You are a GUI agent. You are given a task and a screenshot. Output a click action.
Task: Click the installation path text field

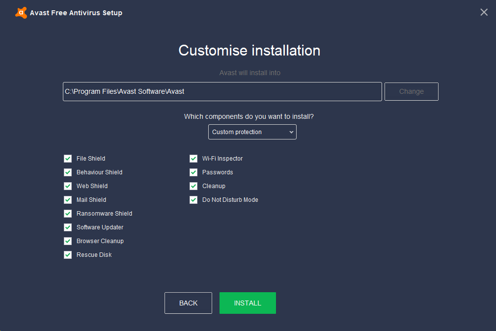pos(222,91)
